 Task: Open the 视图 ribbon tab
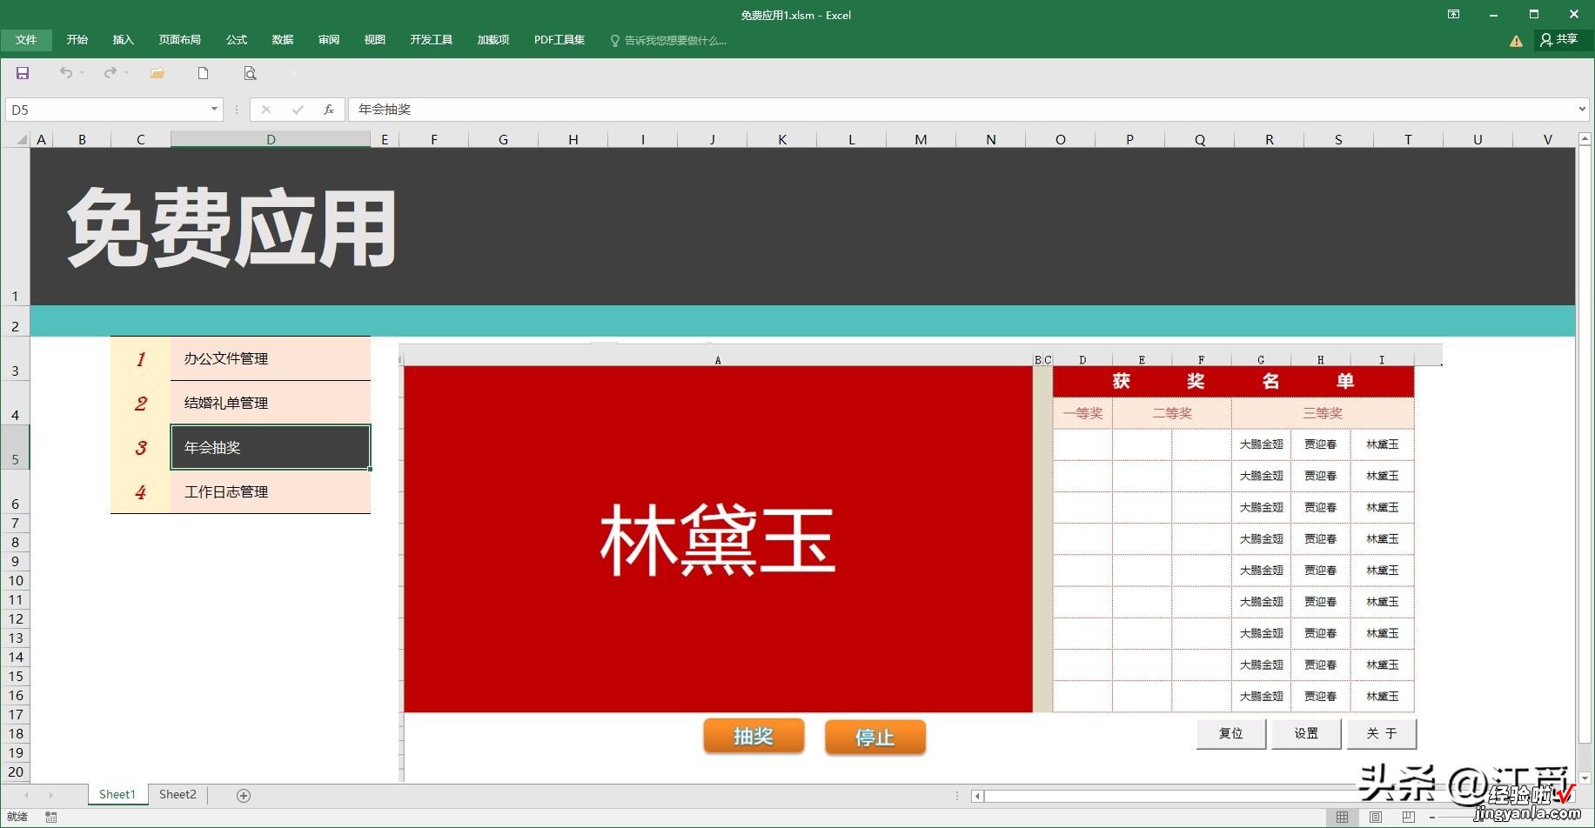click(375, 40)
